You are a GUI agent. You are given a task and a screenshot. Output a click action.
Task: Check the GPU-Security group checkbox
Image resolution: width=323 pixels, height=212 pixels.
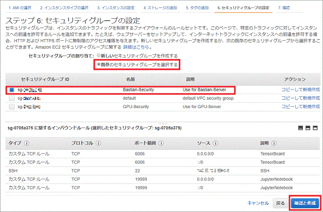[12, 107]
